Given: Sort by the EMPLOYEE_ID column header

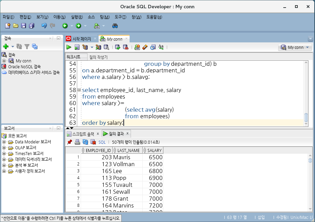Looking at the screenshot, I should click(96, 151).
